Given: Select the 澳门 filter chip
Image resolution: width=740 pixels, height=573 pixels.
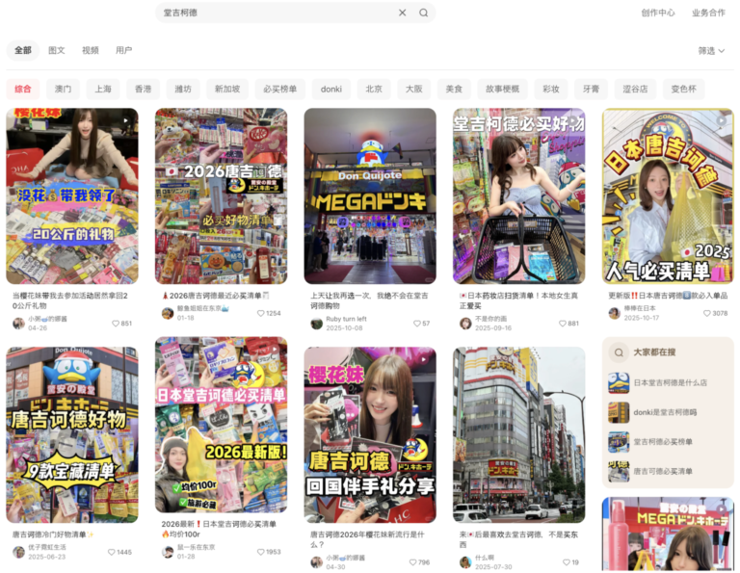Looking at the screenshot, I should pos(63,89).
